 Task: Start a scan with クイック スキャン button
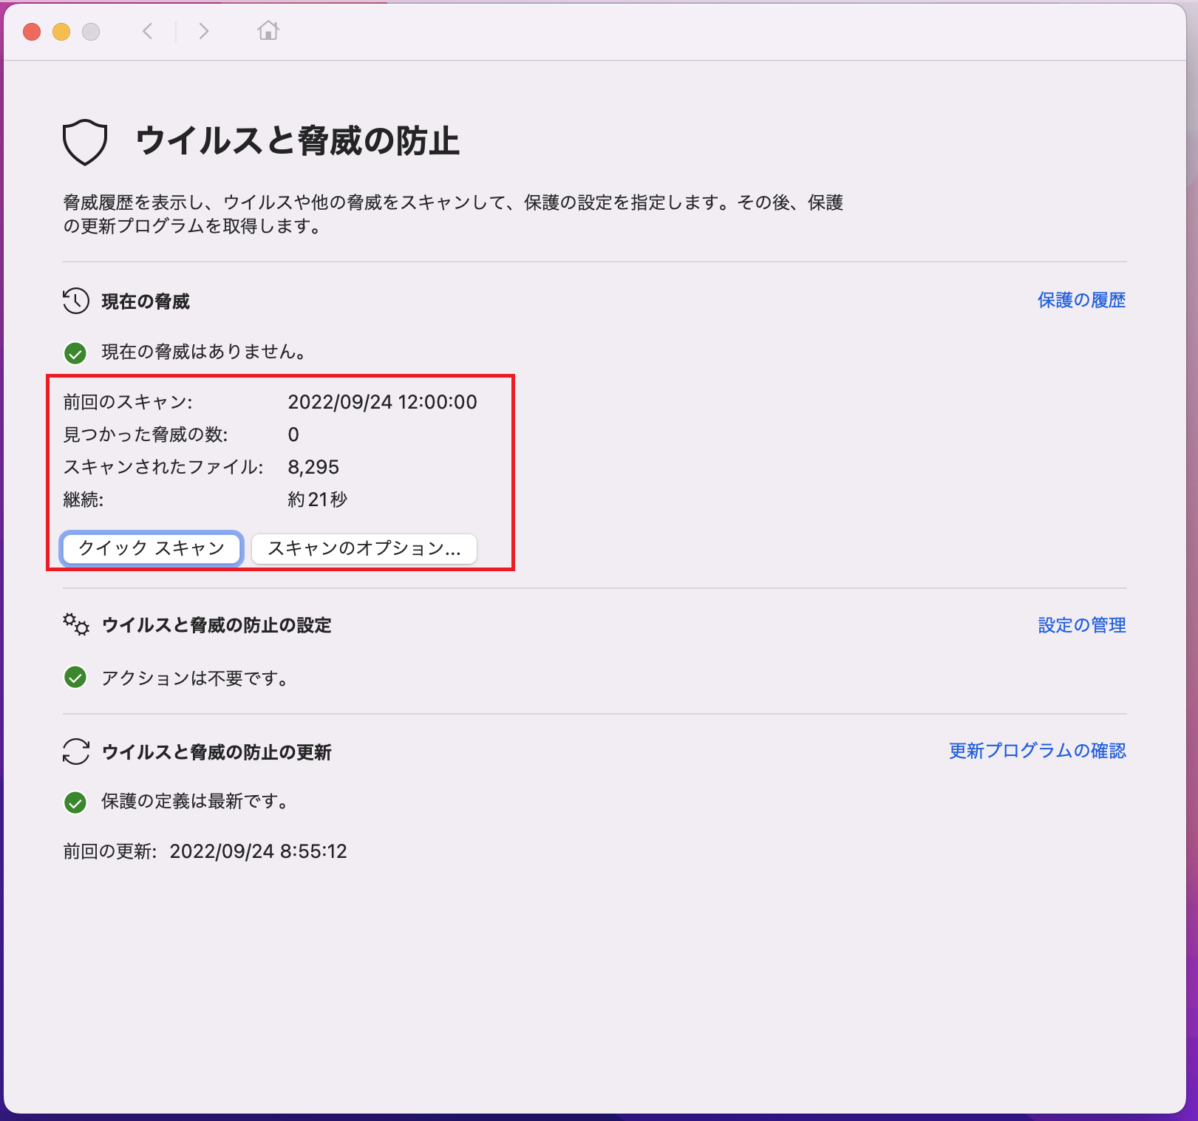[152, 548]
